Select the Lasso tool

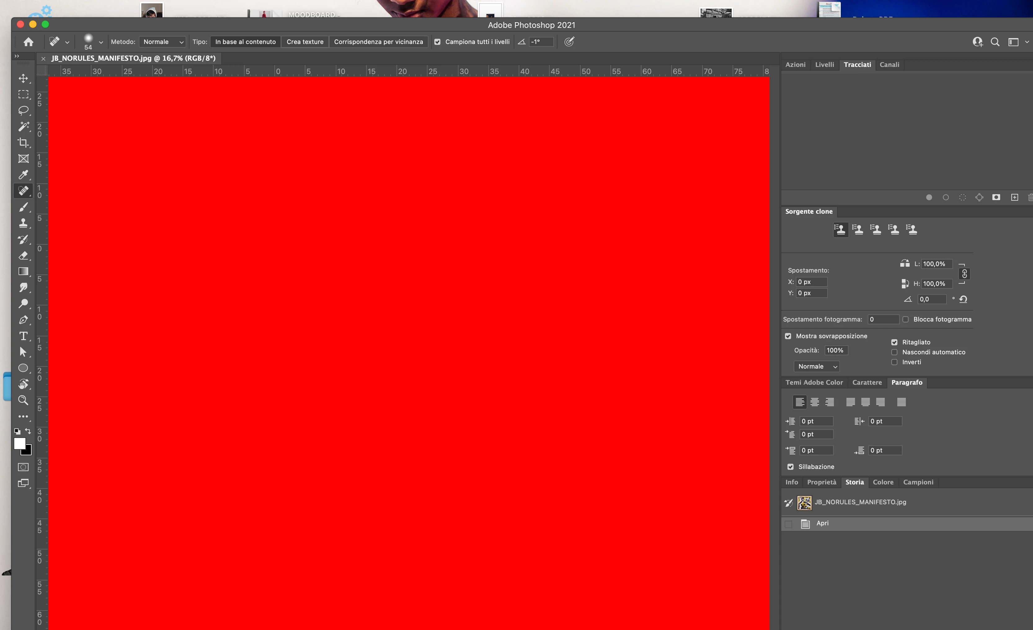pos(24,110)
